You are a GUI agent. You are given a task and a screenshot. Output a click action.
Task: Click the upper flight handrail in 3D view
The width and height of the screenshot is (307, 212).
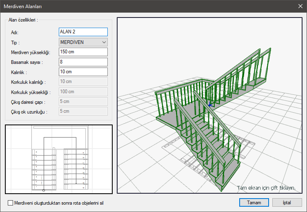tap(241, 64)
